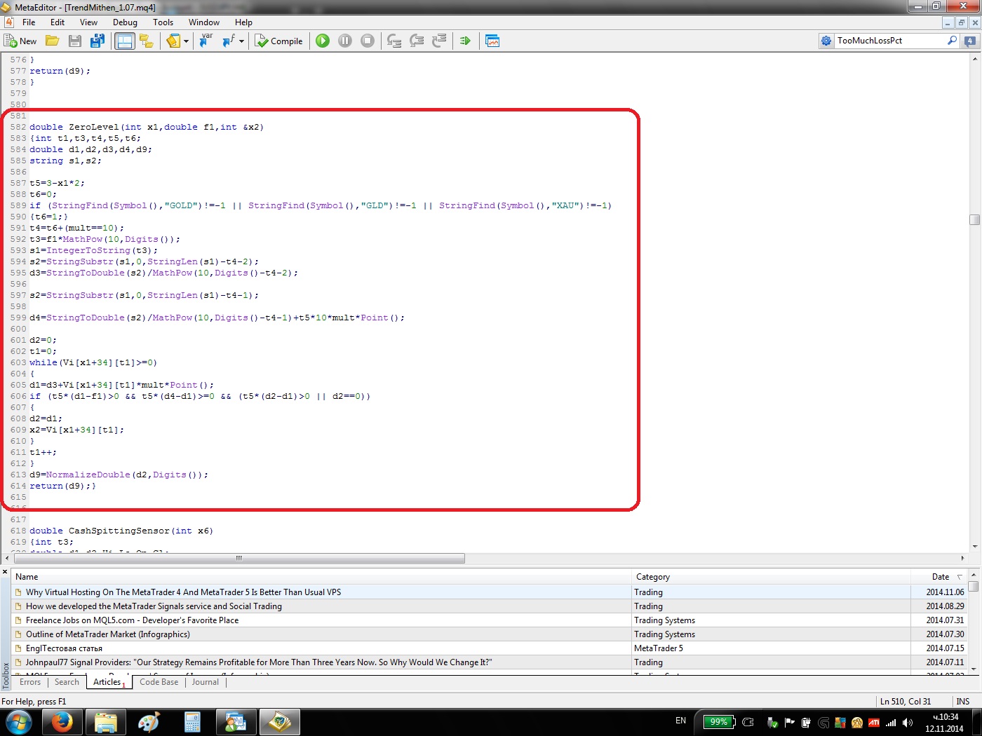Screen dimensions: 982x736
Task: Click the Compile button
Action: 279,41
